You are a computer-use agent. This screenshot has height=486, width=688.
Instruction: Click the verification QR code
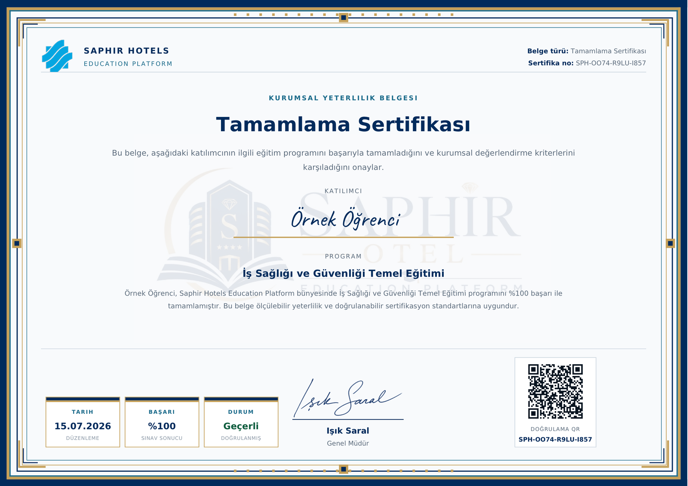tap(555, 391)
